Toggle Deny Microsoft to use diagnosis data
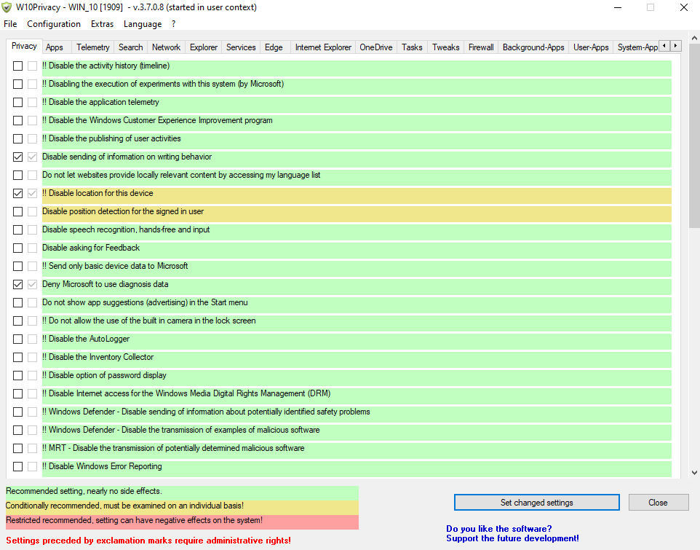 pos(18,284)
